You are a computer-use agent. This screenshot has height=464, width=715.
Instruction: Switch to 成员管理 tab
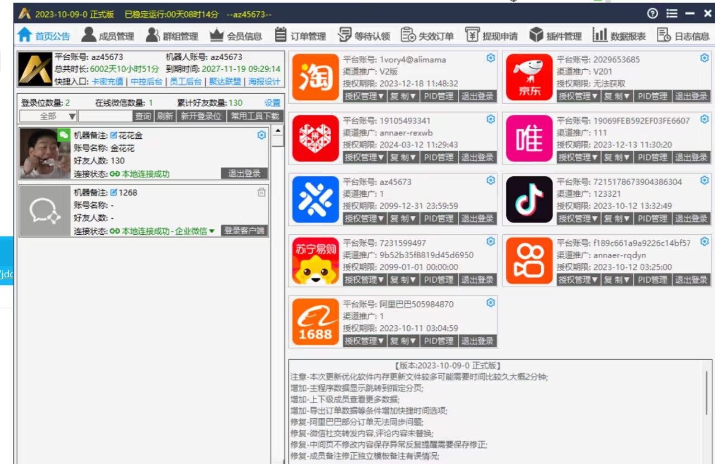click(108, 36)
